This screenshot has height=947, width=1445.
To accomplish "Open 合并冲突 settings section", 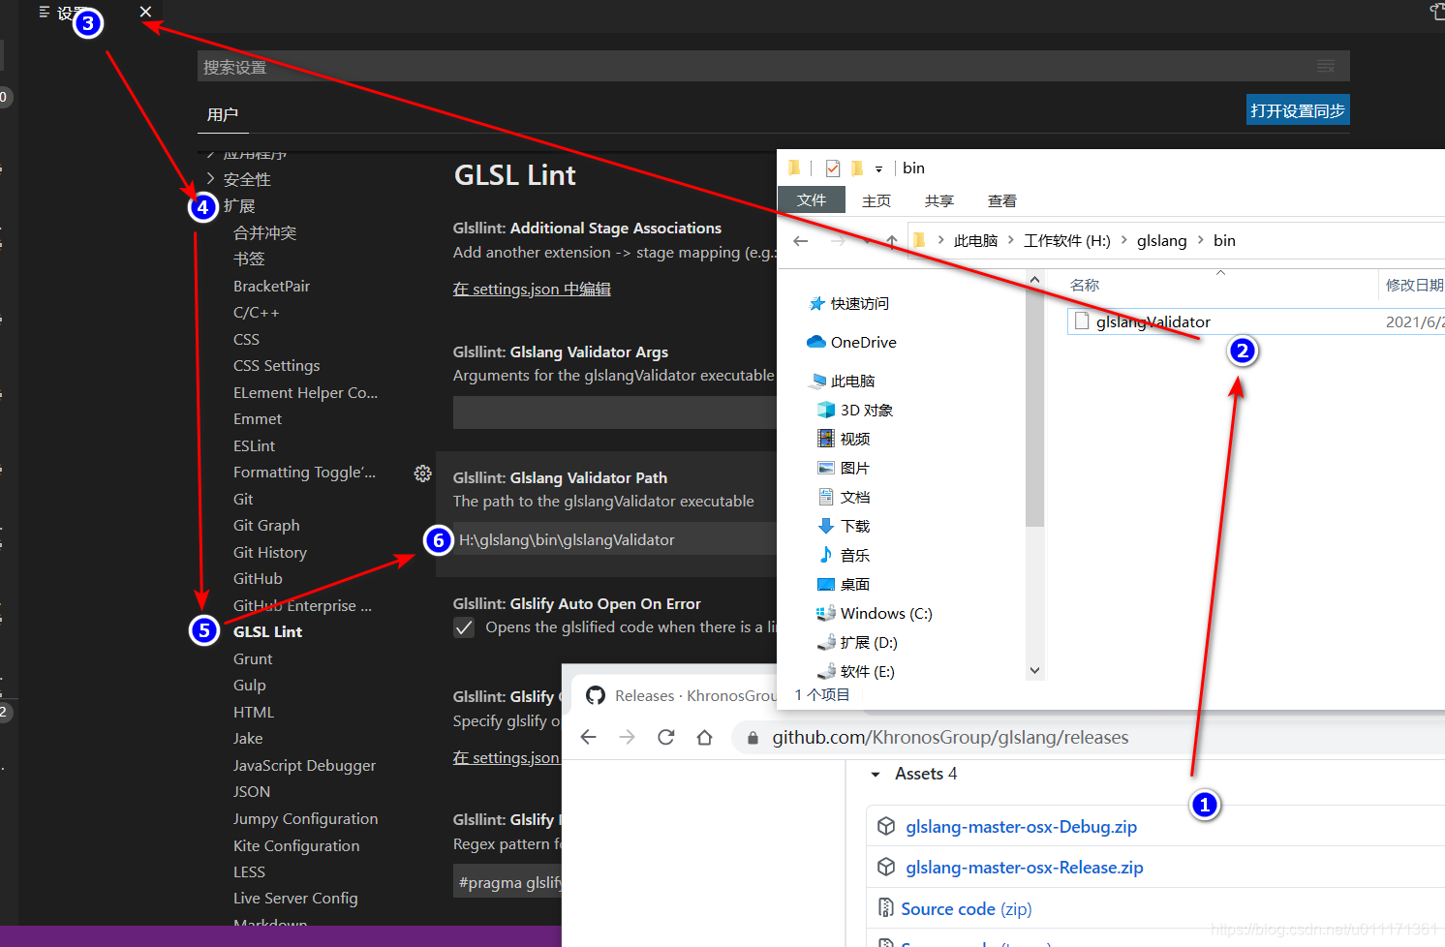I will pos(265,233).
